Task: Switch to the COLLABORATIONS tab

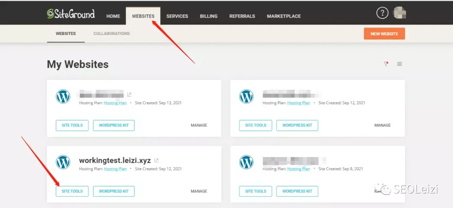Action: (x=112, y=33)
